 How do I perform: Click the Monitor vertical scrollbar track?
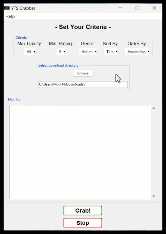click(x=154, y=152)
